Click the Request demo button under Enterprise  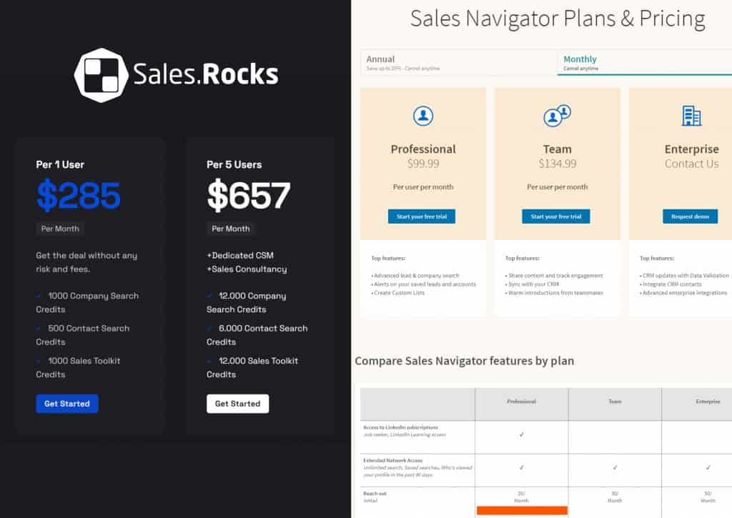coord(689,216)
